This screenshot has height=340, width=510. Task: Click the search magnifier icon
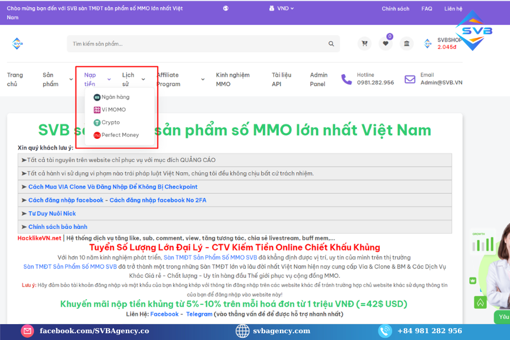coord(331,44)
